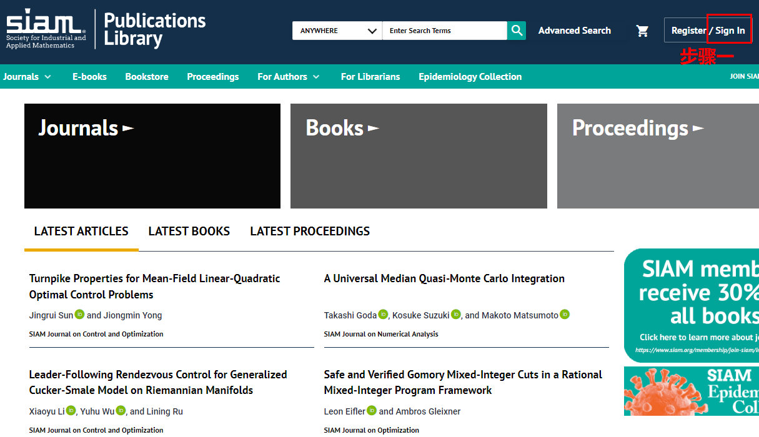The height and width of the screenshot is (437, 759).
Task: Click author Kosuke Suzuki
Action: tap(421, 315)
